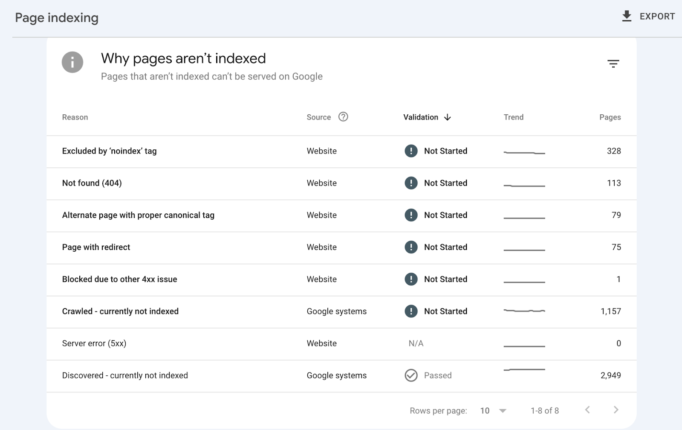
Task: Click the warning icon on the 'Not found (404)' row
Action: 411,183
